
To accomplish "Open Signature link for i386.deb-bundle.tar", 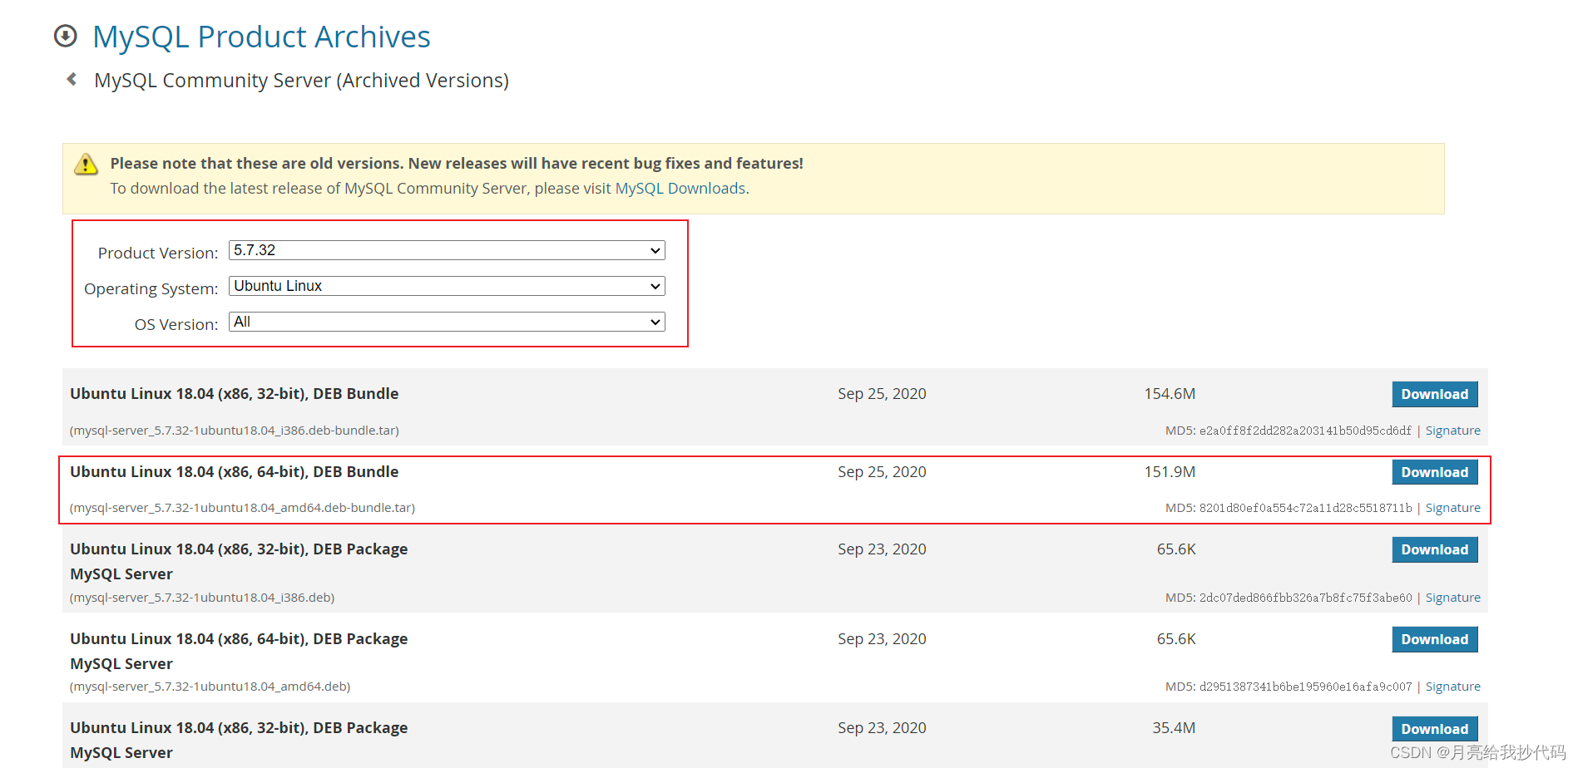I will pyautogui.click(x=1453, y=431).
